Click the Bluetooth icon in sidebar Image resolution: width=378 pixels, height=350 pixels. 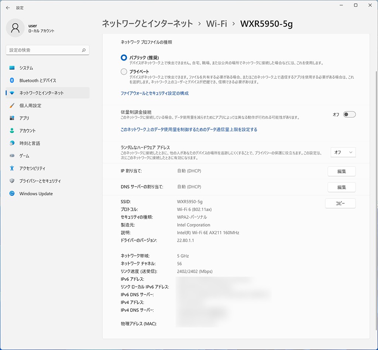click(12, 81)
